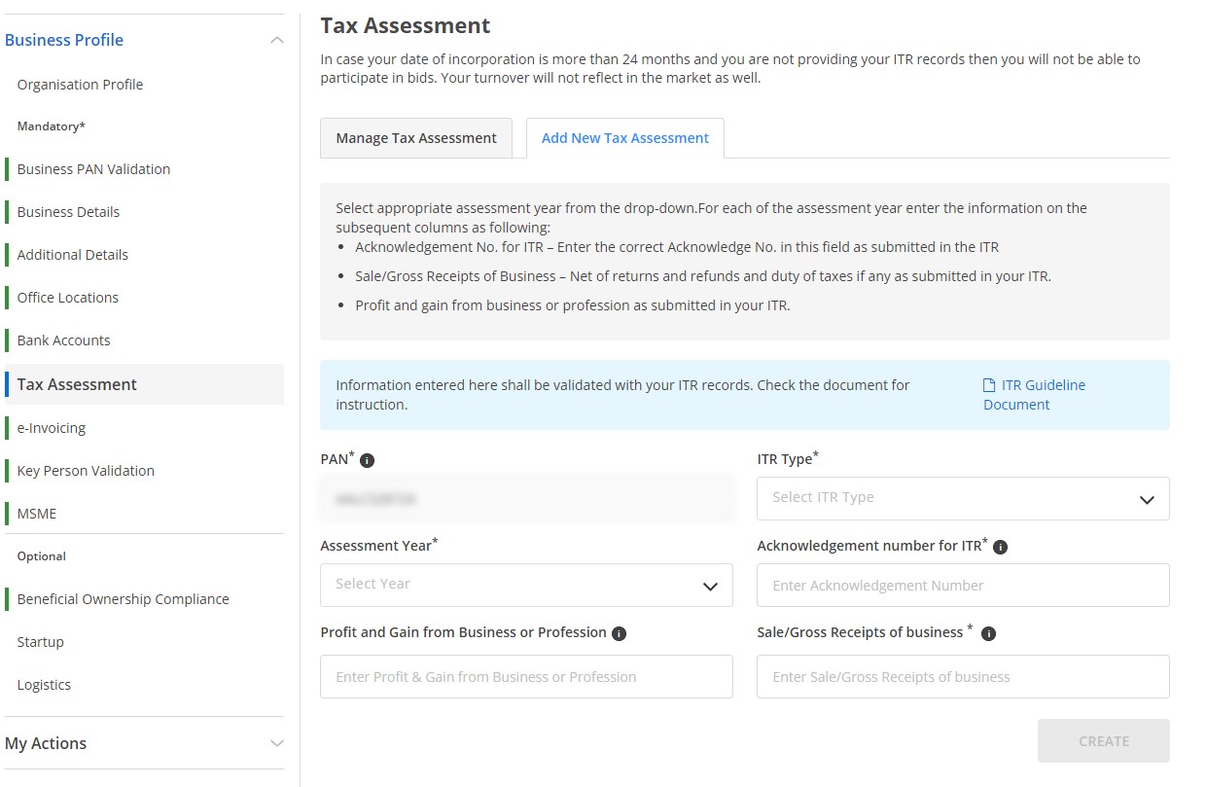Switch to the Manage Tax Assessment tab
The width and height of the screenshot is (1206, 787).
coord(415,137)
